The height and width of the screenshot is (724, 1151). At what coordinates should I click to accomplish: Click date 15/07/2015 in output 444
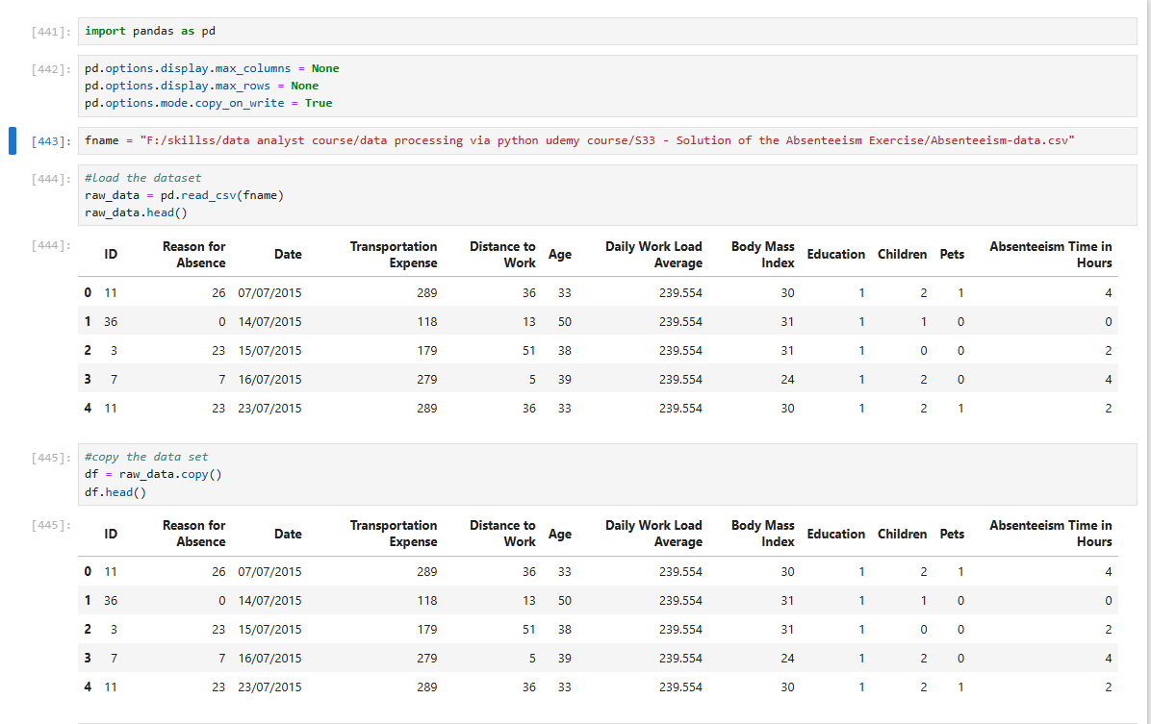click(269, 351)
